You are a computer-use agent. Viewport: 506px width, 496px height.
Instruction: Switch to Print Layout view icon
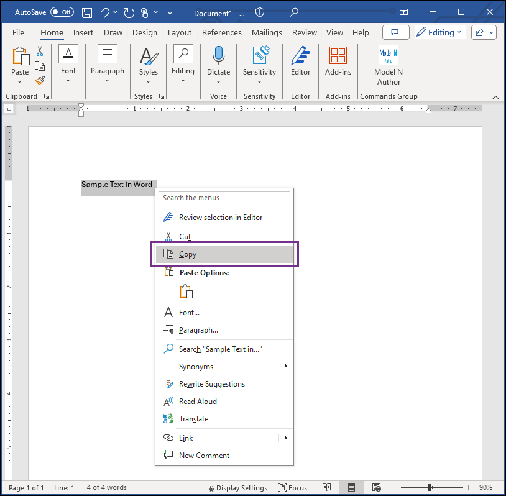pos(351,487)
